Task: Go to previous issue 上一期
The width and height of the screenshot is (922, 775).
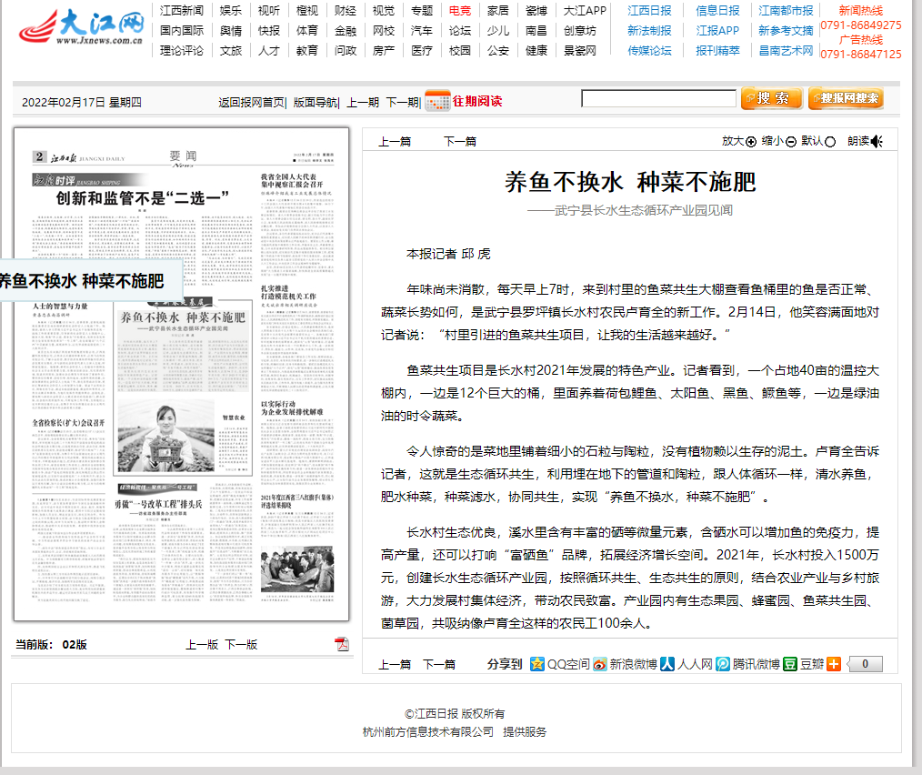Action: [363, 103]
